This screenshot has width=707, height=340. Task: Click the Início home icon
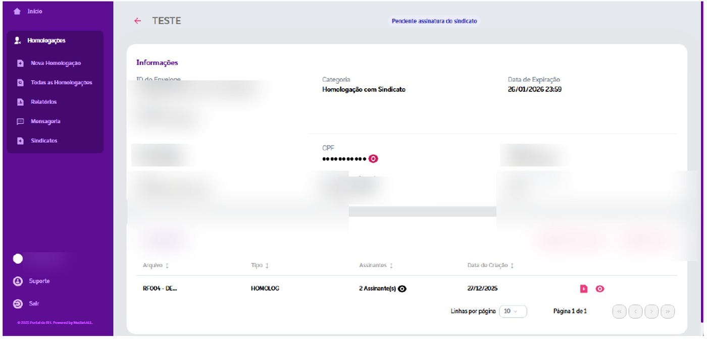(x=17, y=11)
